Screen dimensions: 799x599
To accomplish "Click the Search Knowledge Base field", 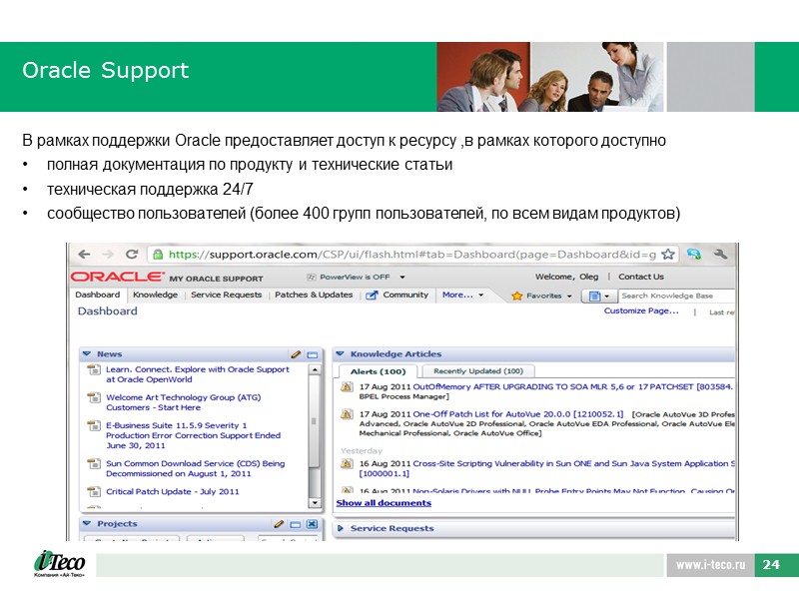I will (677, 296).
